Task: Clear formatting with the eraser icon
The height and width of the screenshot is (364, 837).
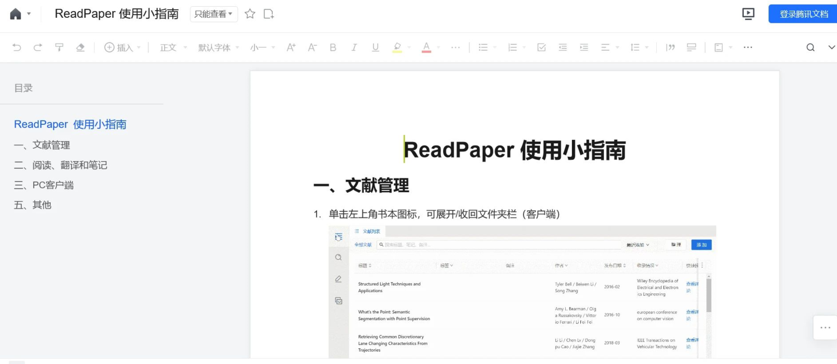Action: point(80,47)
